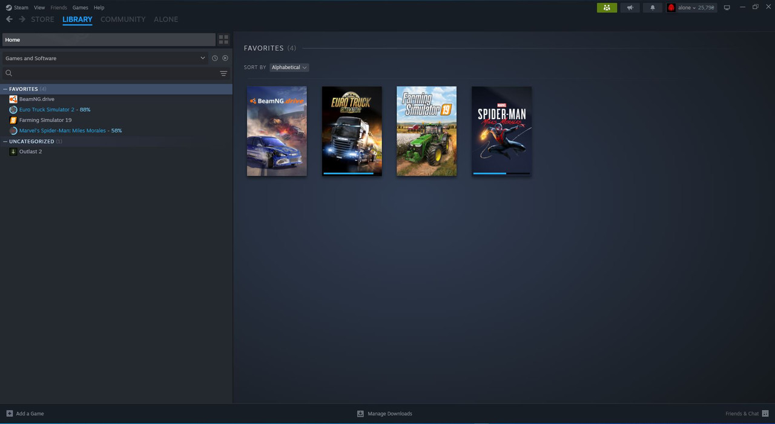Click the Big Picture mode monitor icon
Screen dimensions: 775x424
pyautogui.click(x=727, y=7)
